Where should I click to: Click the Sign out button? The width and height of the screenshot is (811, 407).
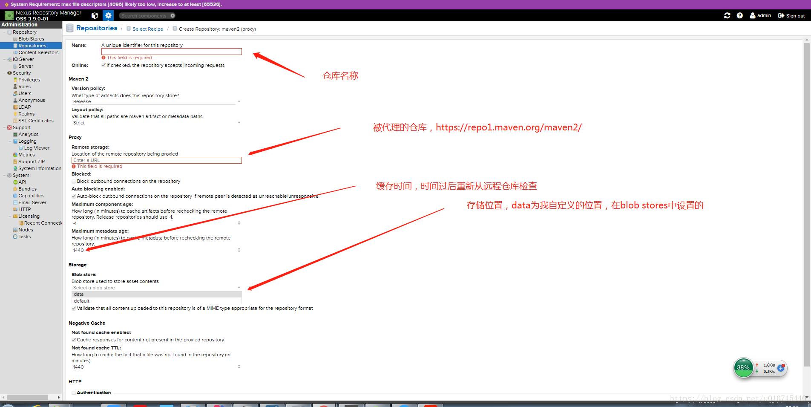point(791,16)
